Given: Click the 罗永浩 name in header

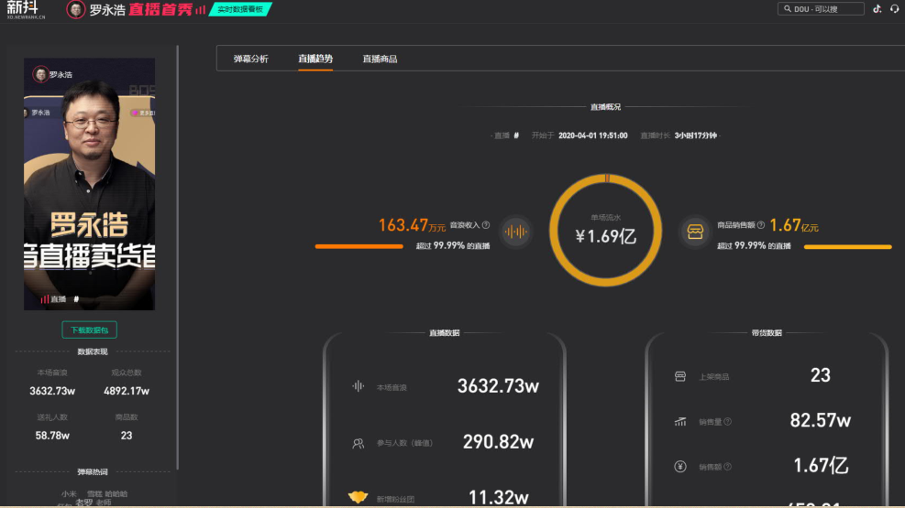Looking at the screenshot, I should [x=107, y=10].
